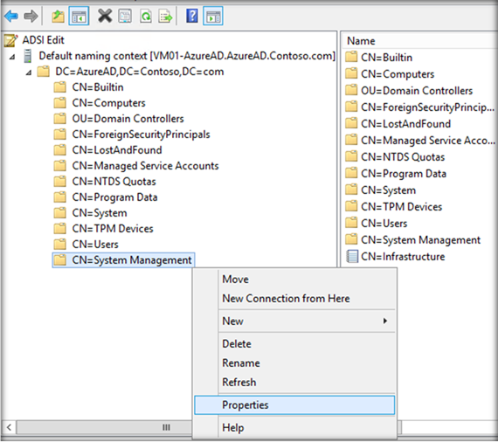Screen dimensions: 498x442
Task: Click folder icon of CN=Users in tree
Action: click(x=59, y=245)
